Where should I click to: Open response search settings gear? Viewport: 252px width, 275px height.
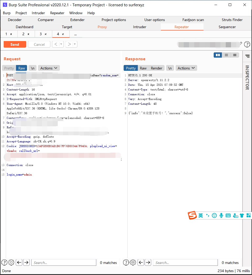(133, 262)
